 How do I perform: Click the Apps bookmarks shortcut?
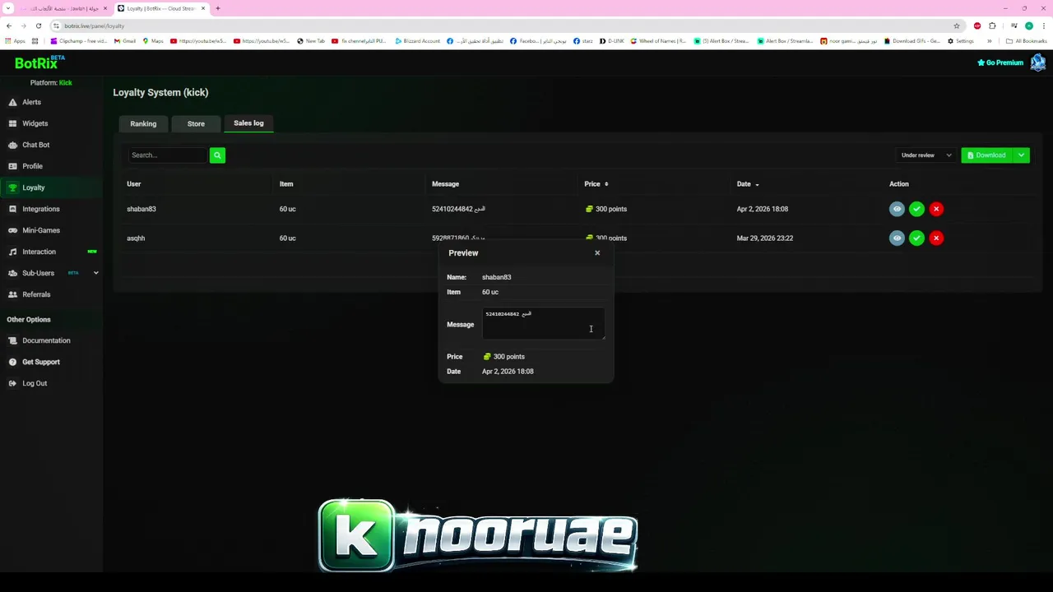point(16,41)
